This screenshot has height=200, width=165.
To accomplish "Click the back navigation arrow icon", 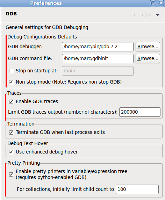I will [132, 15].
